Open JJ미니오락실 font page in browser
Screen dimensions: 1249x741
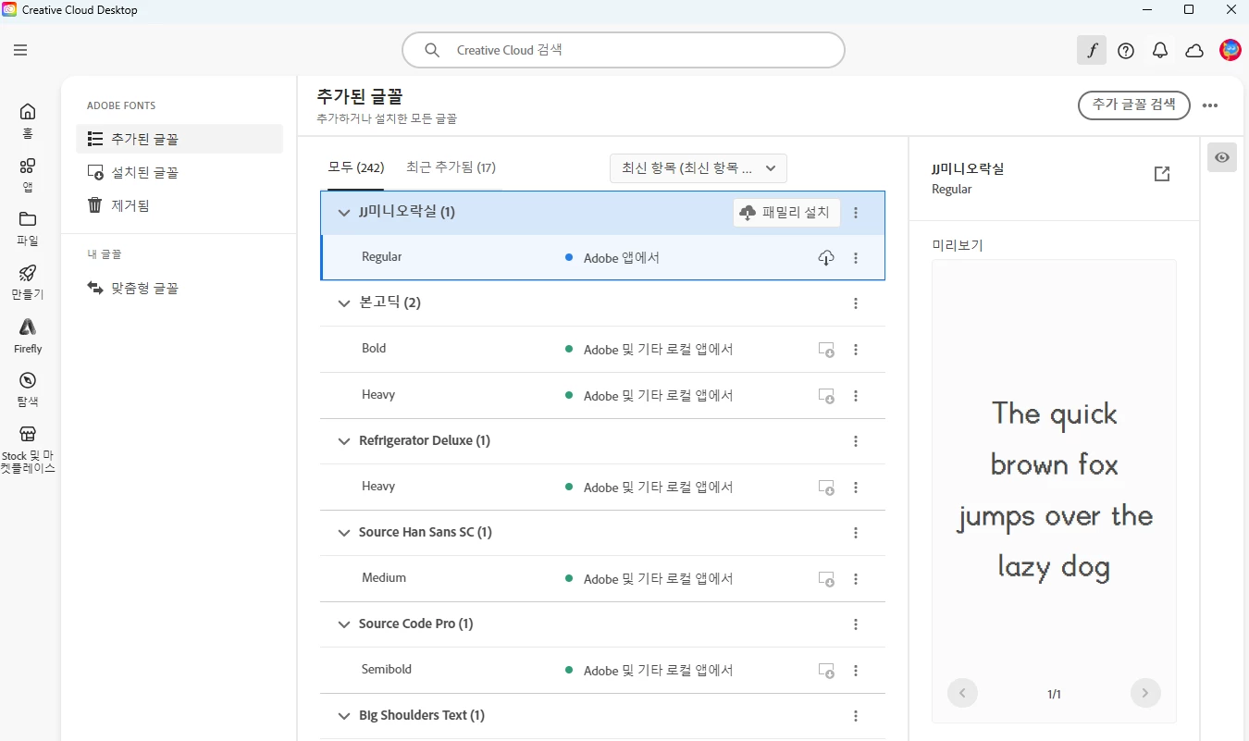coord(1162,174)
